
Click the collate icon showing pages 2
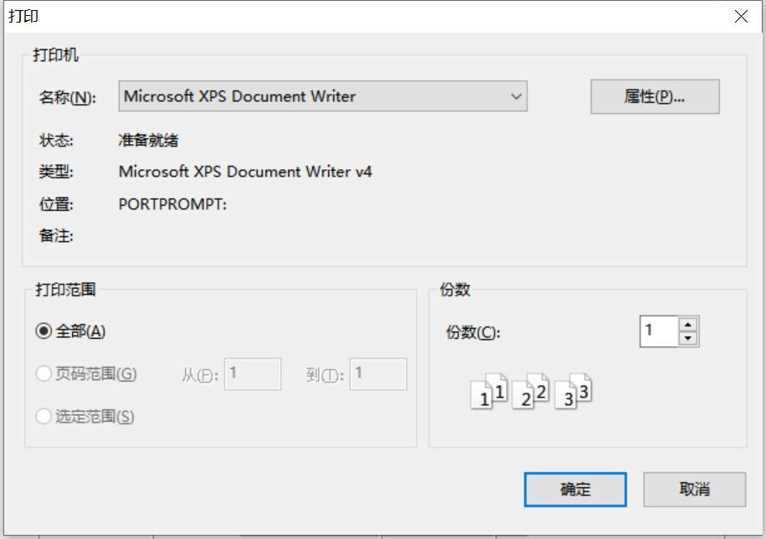click(x=531, y=392)
